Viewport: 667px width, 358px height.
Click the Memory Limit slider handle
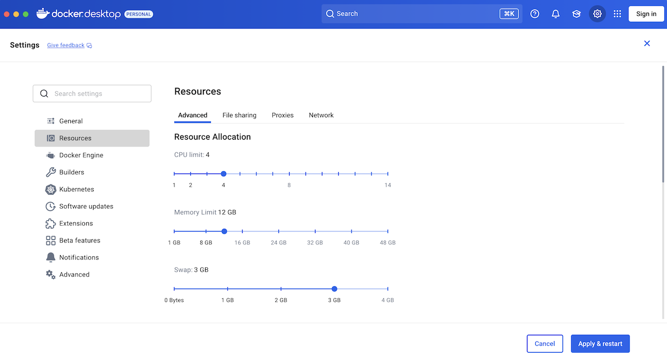pyautogui.click(x=224, y=231)
